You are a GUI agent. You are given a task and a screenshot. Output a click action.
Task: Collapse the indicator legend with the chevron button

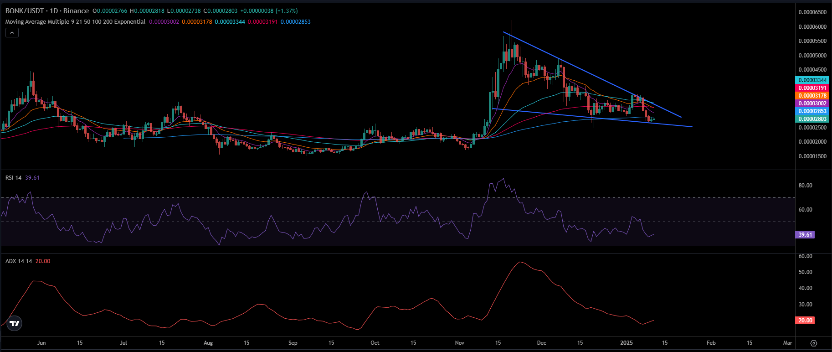pyautogui.click(x=12, y=32)
